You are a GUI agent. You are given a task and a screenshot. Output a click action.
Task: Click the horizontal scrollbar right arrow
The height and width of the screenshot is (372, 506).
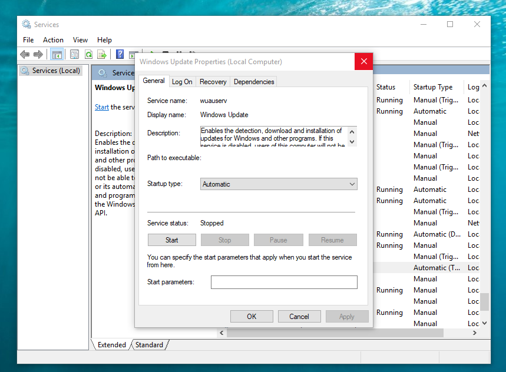coord(474,333)
